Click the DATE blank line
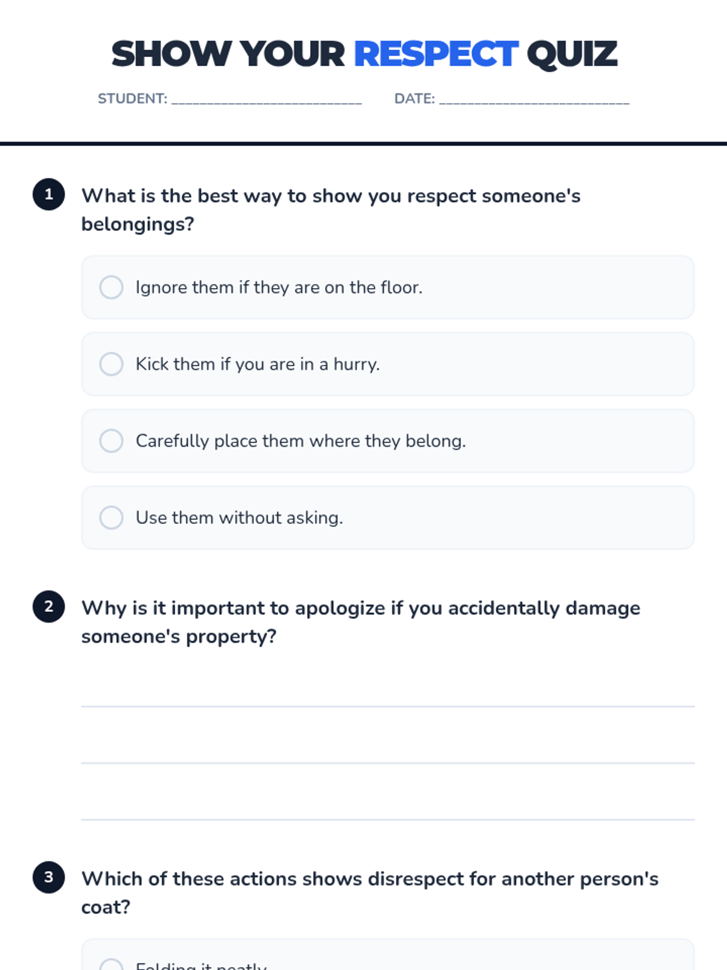This screenshot has width=727, height=970. (534, 100)
